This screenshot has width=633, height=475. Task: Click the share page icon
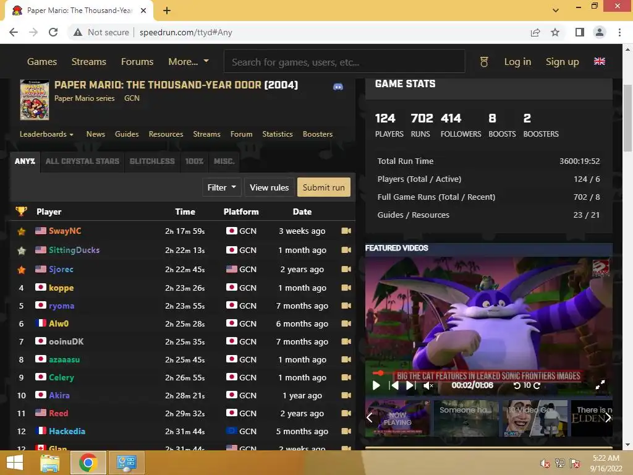tap(535, 32)
